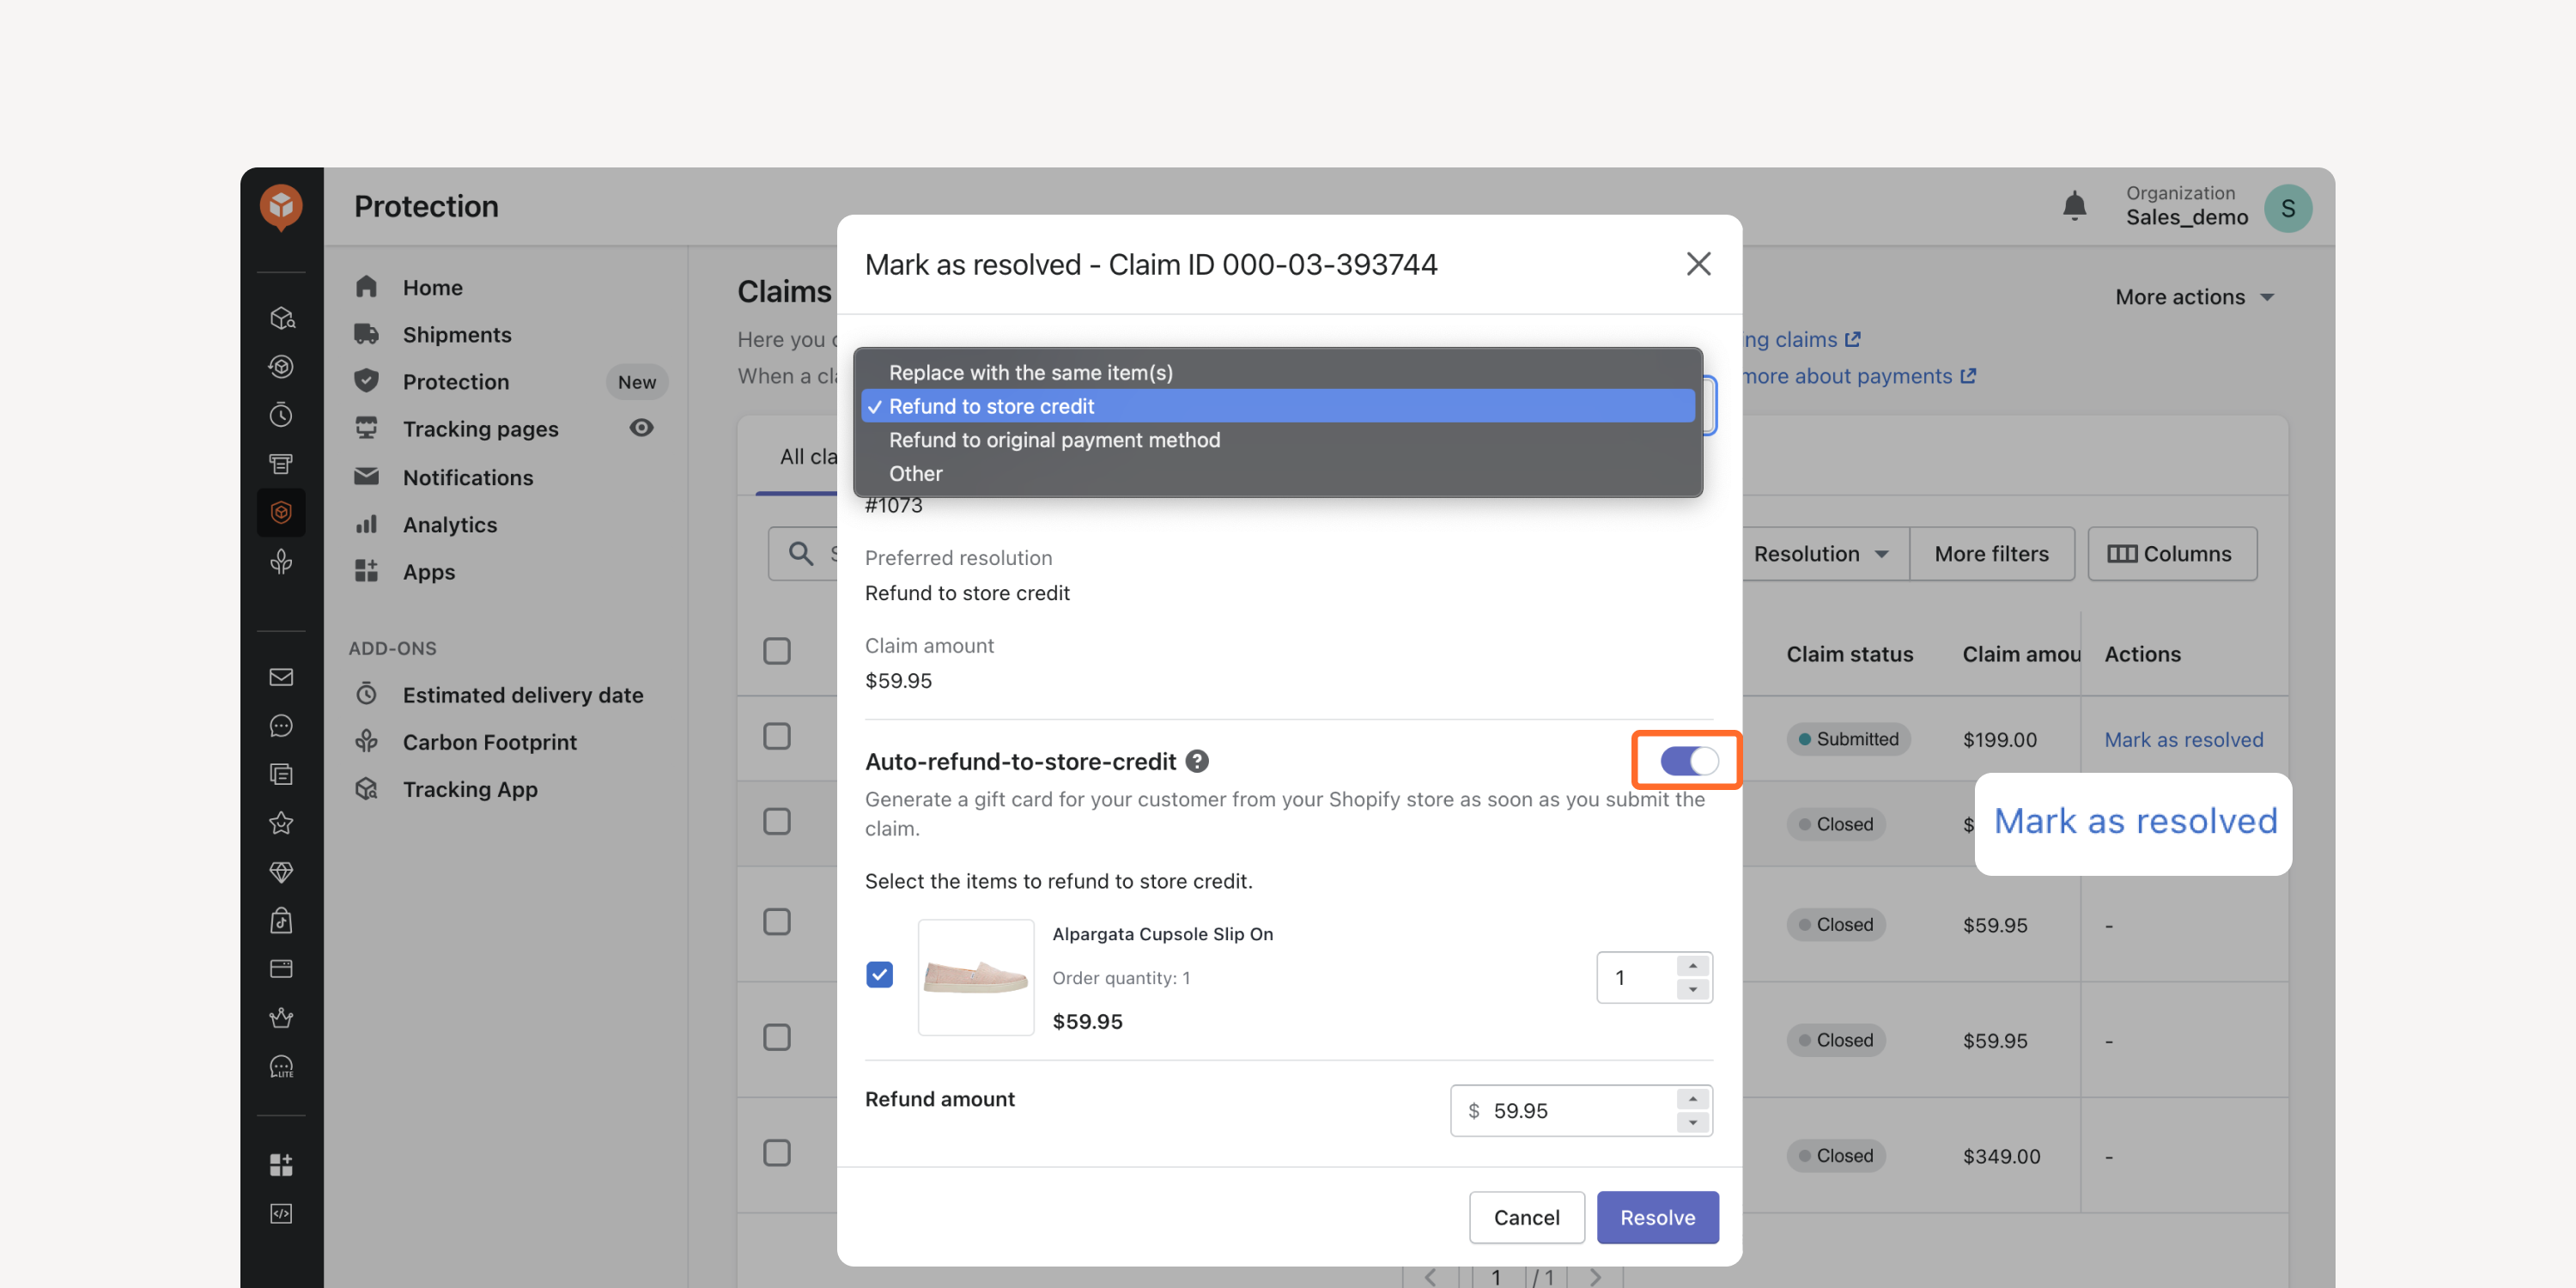Open the code icon in dark rail
The height and width of the screenshot is (1288, 2576).
pos(281,1213)
